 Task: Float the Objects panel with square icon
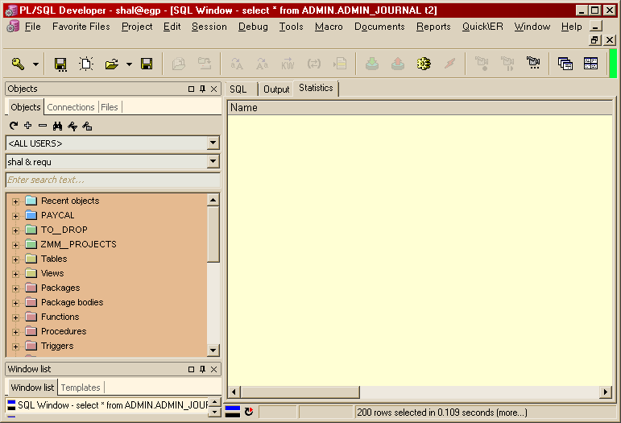pyautogui.click(x=191, y=89)
